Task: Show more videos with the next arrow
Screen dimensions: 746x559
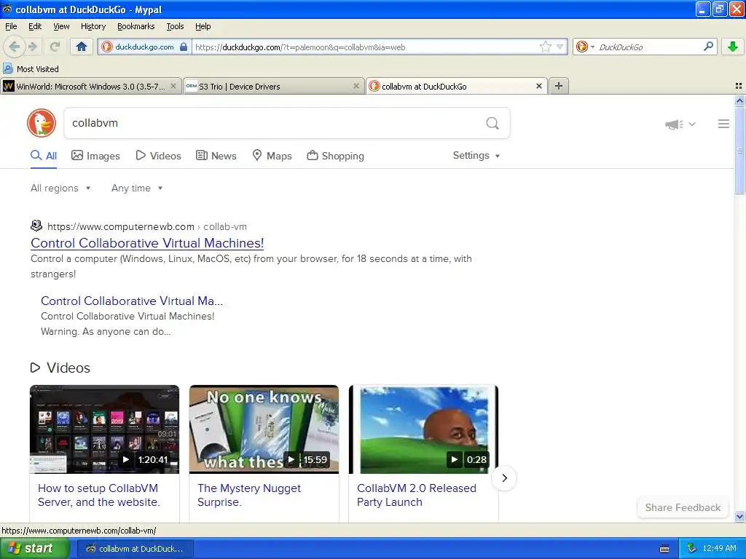Action: pos(504,477)
